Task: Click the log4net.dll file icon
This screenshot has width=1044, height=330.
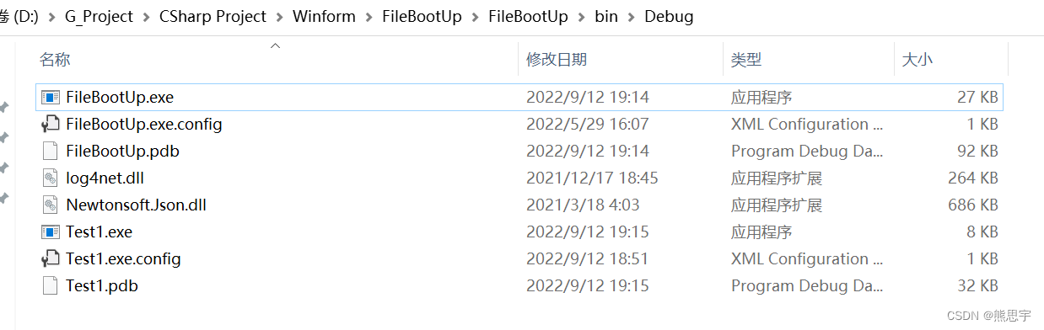Action: click(x=51, y=178)
